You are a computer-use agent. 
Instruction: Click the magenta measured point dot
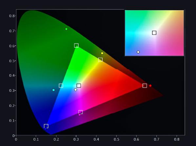point(80,115)
